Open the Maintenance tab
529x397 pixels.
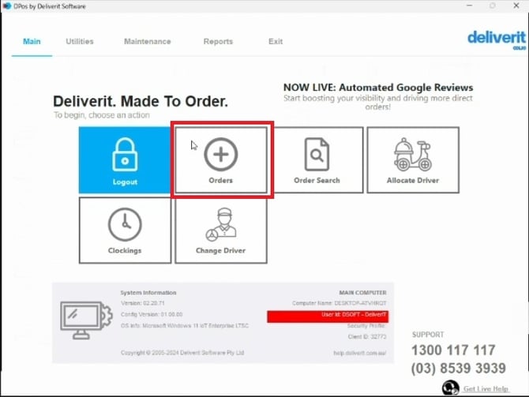coord(148,42)
